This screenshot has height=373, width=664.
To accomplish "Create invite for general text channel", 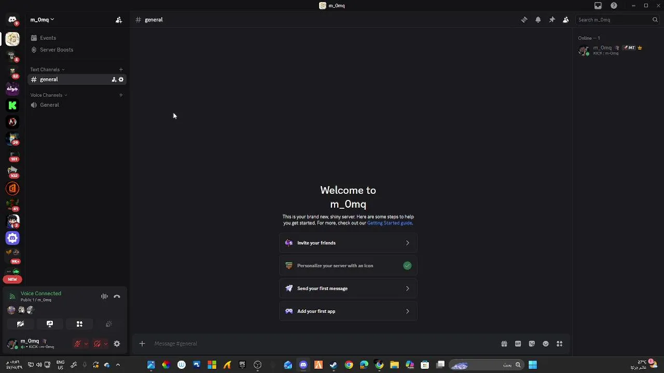I will 114,79.
